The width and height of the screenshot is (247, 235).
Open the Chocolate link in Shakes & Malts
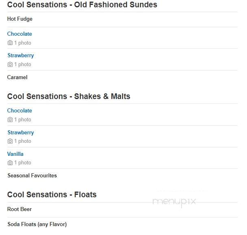coord(19,111)
